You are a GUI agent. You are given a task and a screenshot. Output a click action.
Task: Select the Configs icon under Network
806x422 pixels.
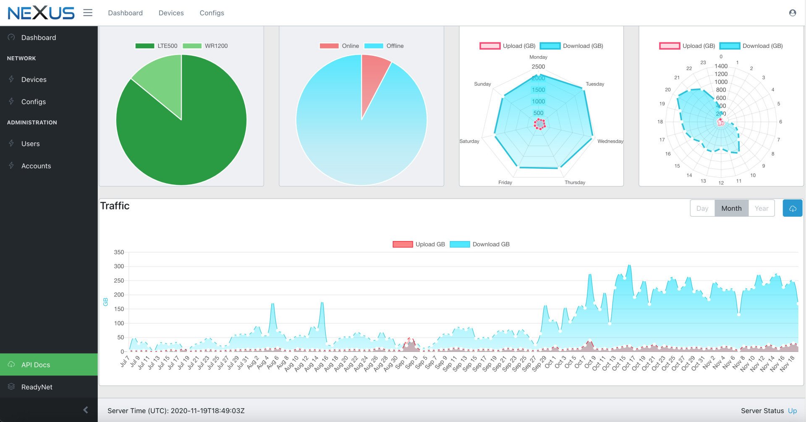[11, 102]
